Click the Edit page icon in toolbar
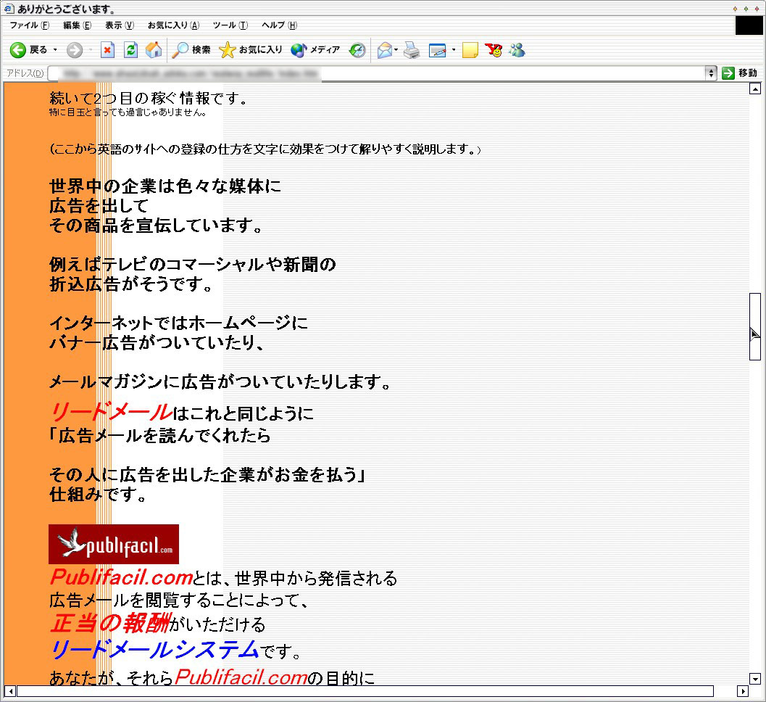The height and width of the screenshot is (702, 766). click(x=437, y=50)
